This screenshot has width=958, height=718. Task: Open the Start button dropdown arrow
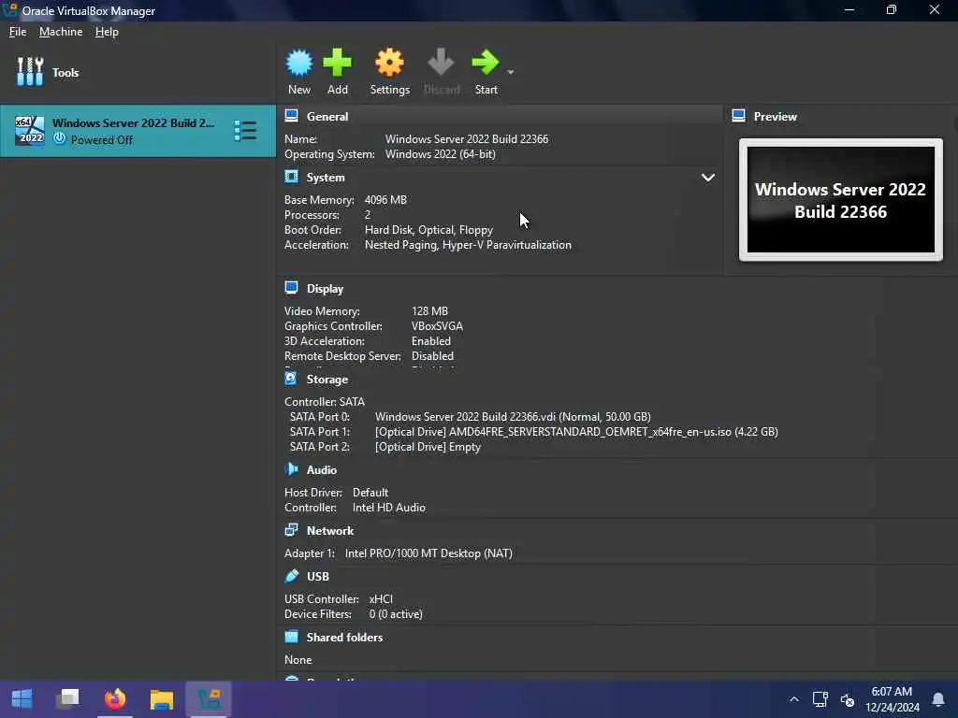tap(511, 72)
